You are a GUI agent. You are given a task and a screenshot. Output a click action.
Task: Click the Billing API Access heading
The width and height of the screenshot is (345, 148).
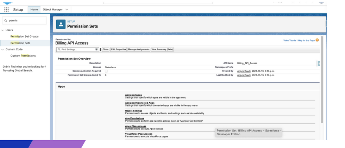(x=72, y=43)
